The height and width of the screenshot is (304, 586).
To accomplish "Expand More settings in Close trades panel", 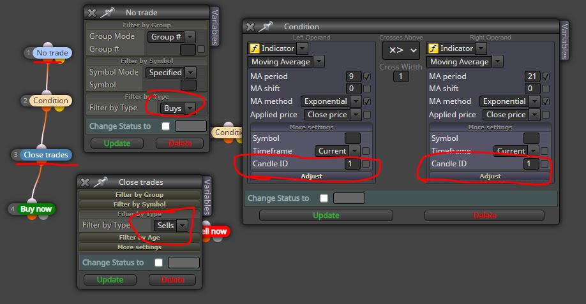I will point(139,247).
